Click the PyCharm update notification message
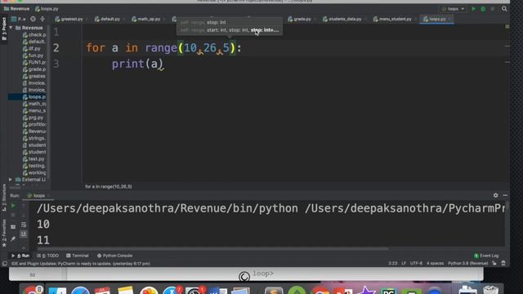The image size is (523, 294). [x=81, y=264]
